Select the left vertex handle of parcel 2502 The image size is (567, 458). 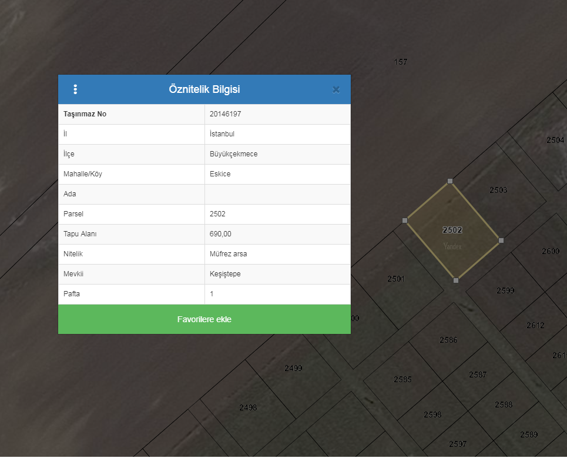tap(405, 220)
